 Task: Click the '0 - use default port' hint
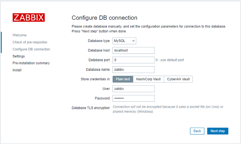point(170,60)
